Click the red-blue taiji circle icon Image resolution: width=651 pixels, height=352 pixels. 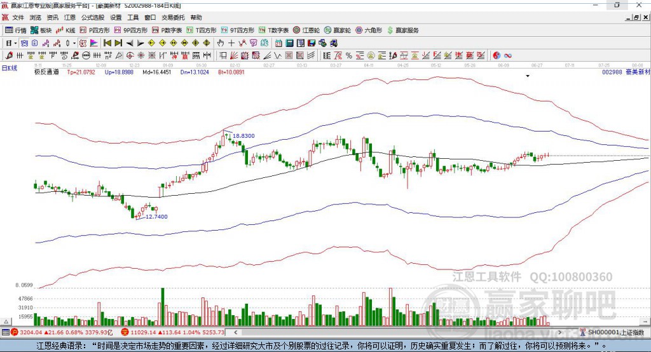[497, 56]
